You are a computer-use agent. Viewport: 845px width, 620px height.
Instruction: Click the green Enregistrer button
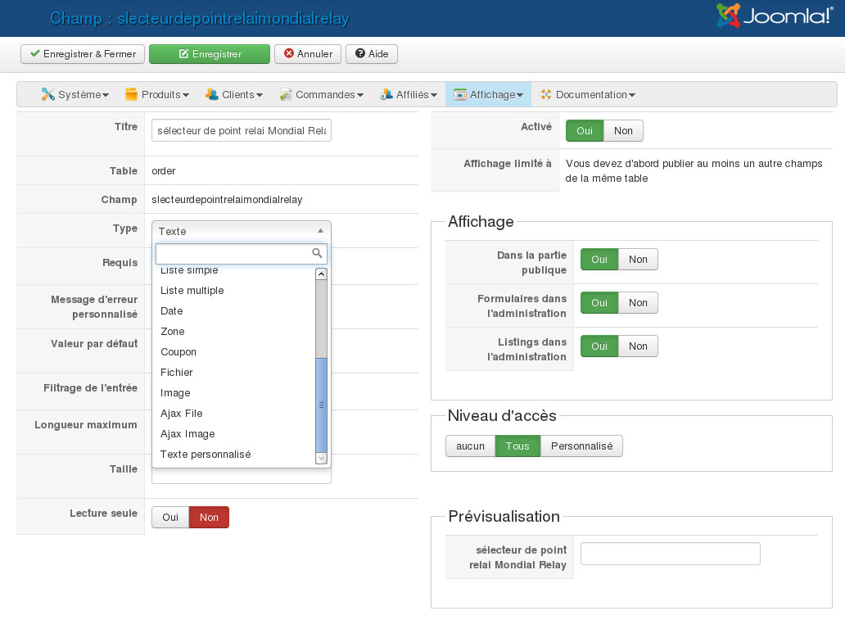[x=209, y=54]
